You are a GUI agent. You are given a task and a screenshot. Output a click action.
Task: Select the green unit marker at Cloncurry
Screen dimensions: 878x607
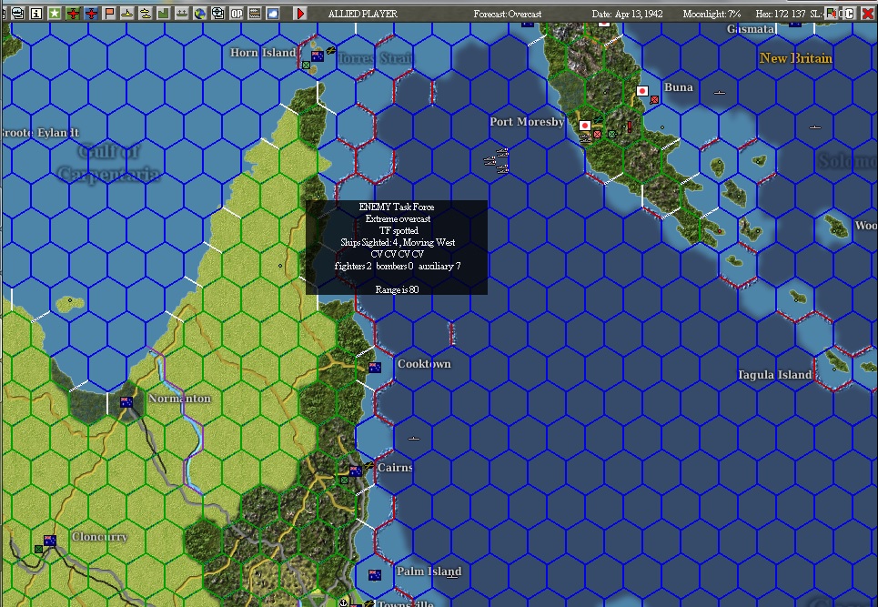38,550
